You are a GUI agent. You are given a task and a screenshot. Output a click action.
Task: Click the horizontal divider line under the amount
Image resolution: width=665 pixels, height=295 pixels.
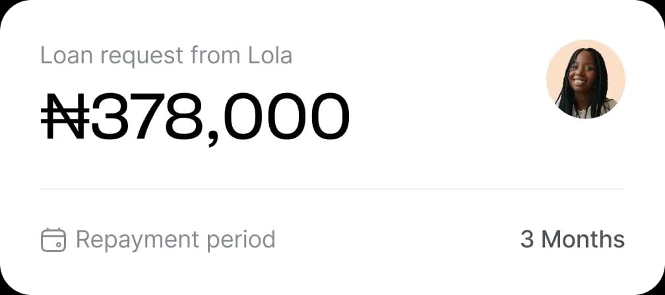[333, 189]
